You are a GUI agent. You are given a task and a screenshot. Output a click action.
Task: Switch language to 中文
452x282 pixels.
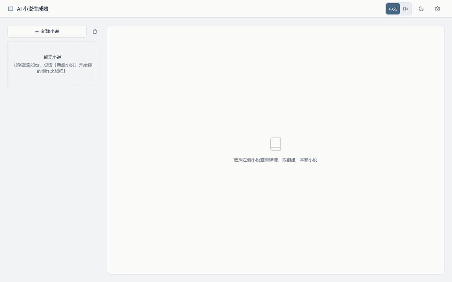click(393, 9)
